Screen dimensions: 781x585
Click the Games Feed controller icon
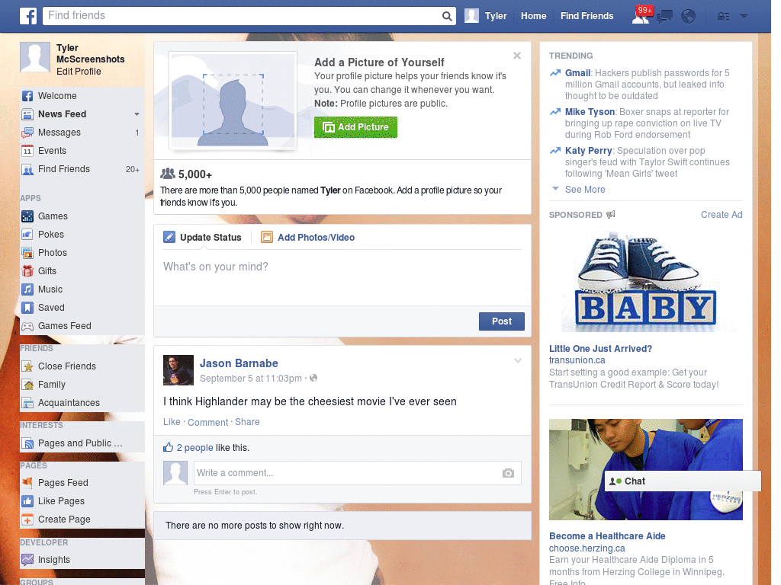click(27, 326)
